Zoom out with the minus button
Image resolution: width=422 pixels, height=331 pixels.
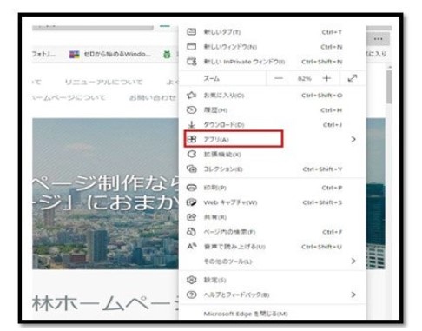click(x=279, y=78)
